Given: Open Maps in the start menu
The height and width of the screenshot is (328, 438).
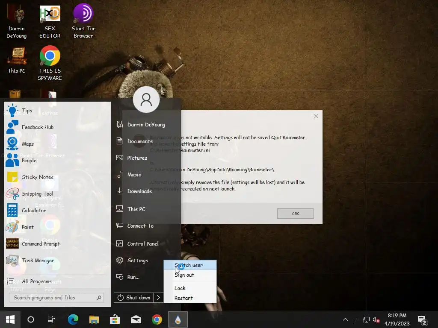Looking at the screenshot, I should [57, 143].
